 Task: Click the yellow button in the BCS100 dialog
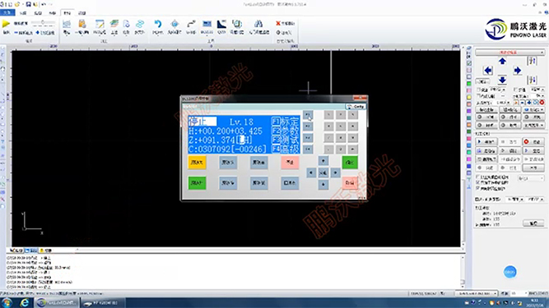pos(197,163)
